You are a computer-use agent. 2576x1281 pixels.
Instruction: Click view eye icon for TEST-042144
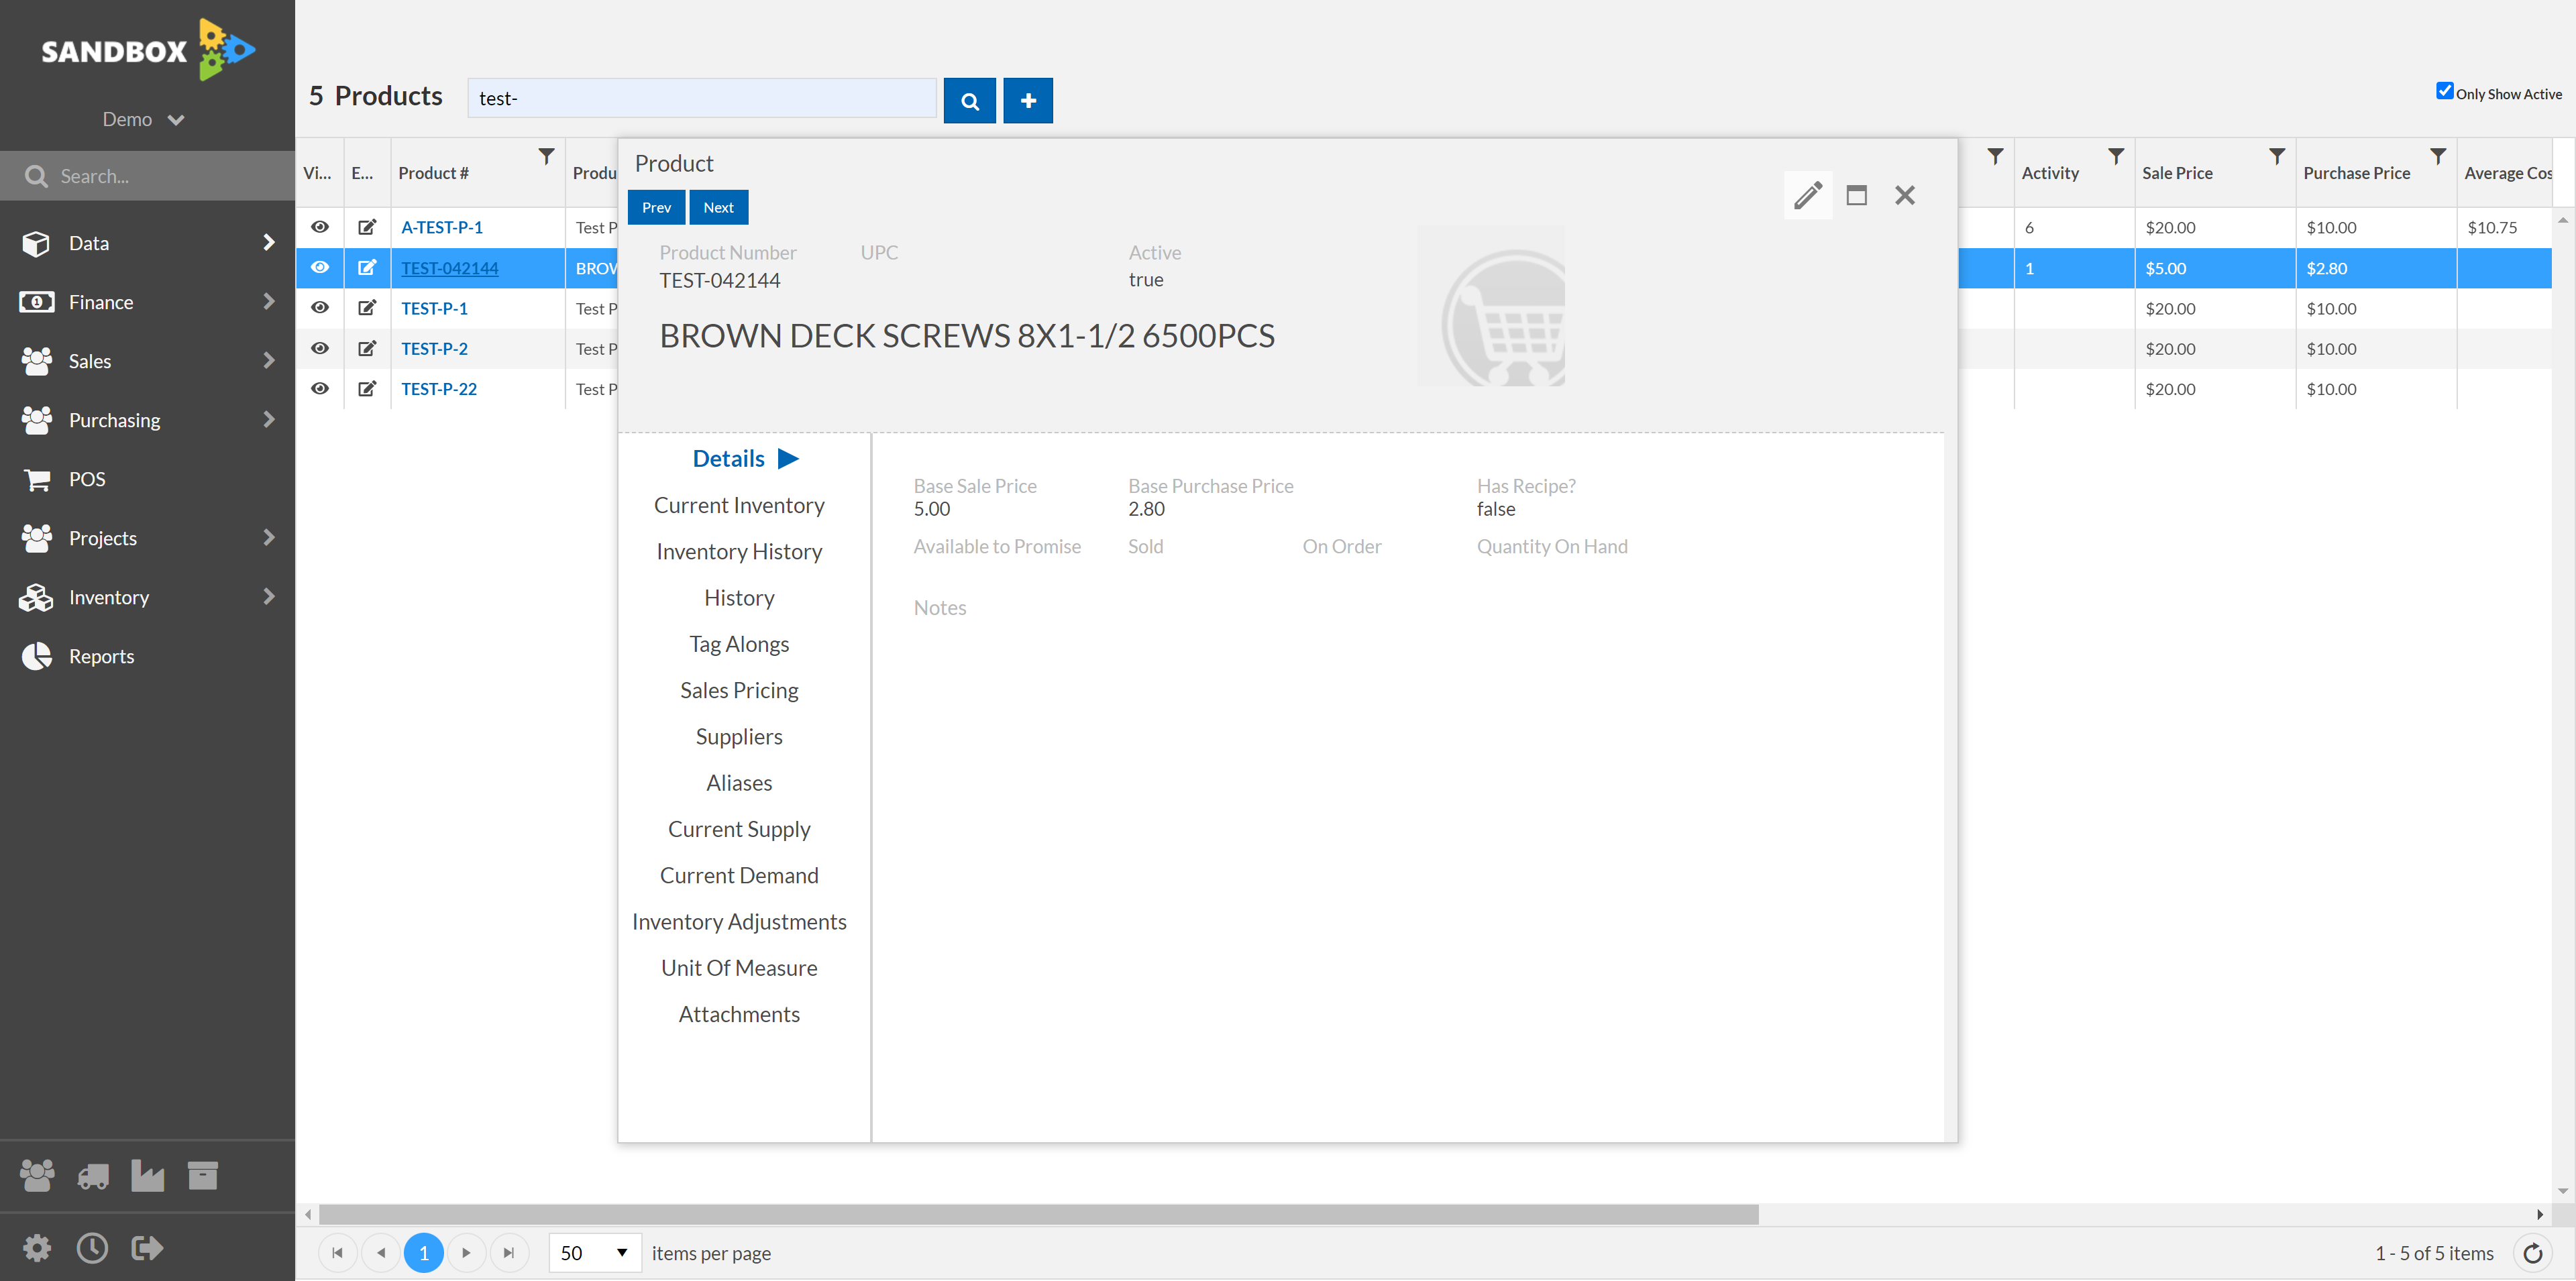click(320, 267)
